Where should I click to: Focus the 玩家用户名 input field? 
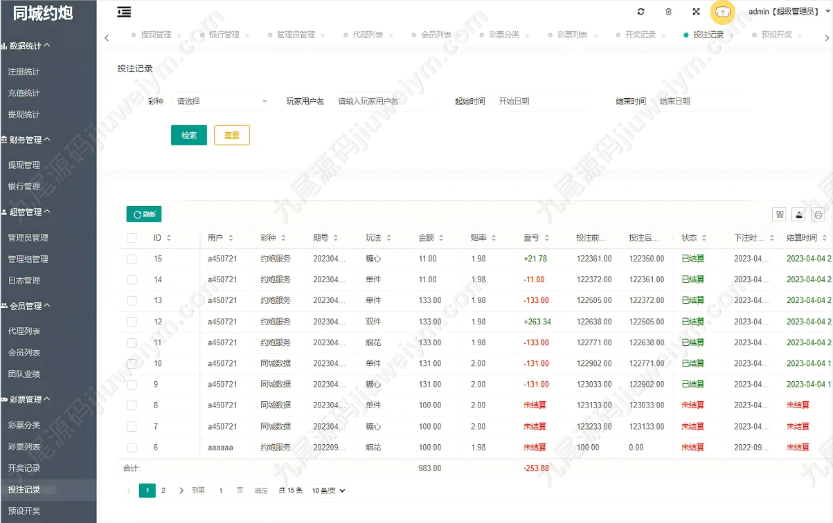[383, 101]
